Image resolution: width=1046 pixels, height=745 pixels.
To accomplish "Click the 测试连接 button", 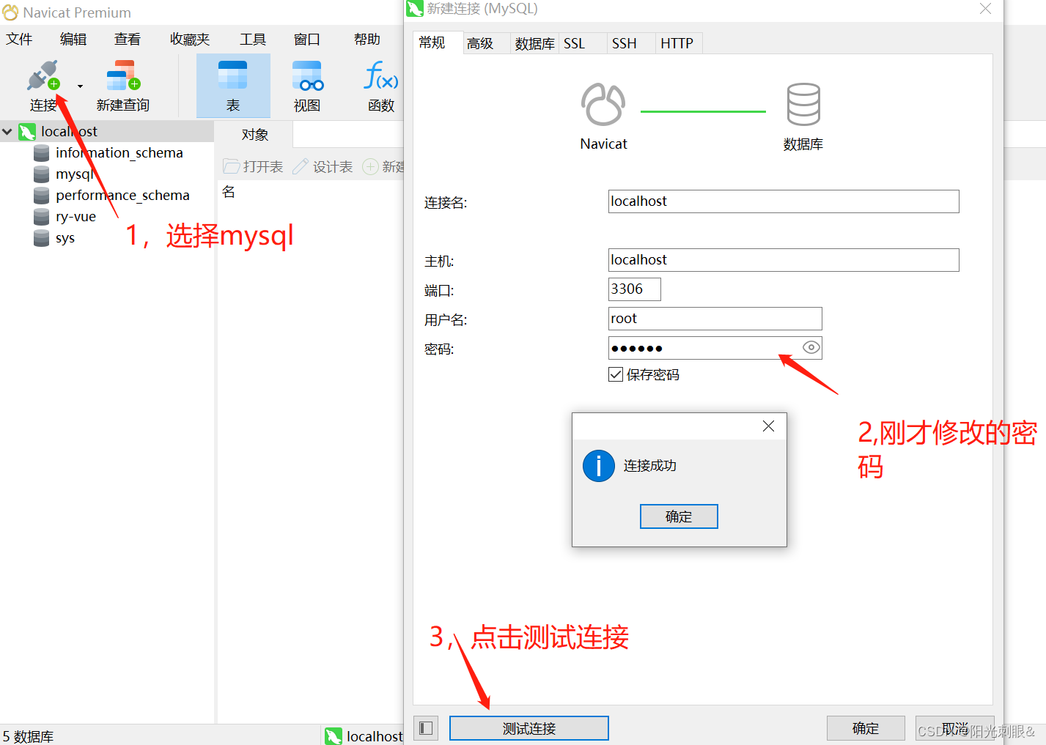I will [529, 728].
